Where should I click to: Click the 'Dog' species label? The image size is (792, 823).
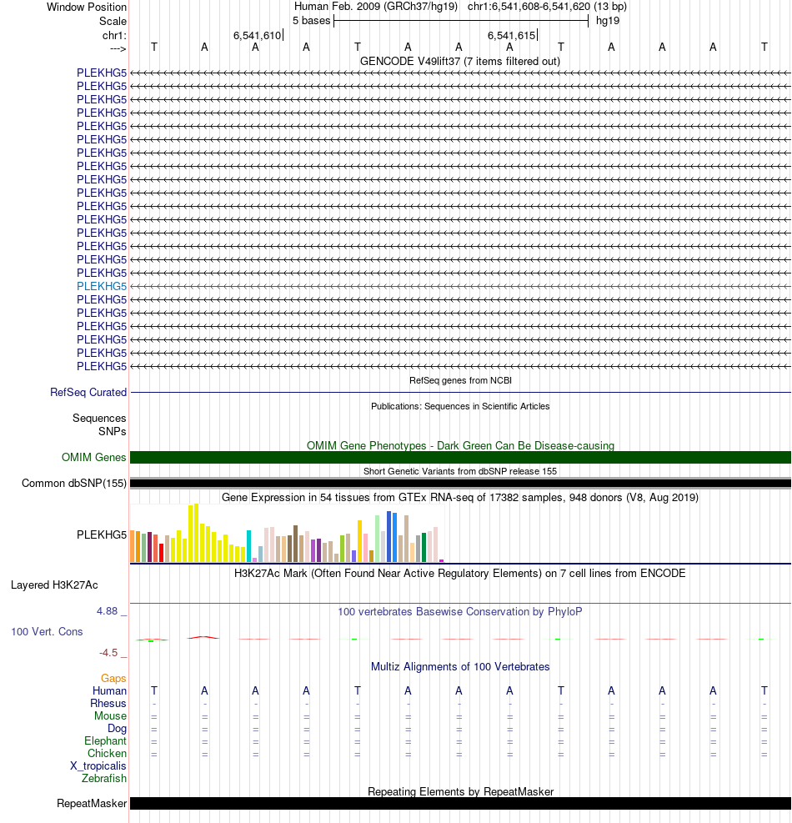point(117,729)
